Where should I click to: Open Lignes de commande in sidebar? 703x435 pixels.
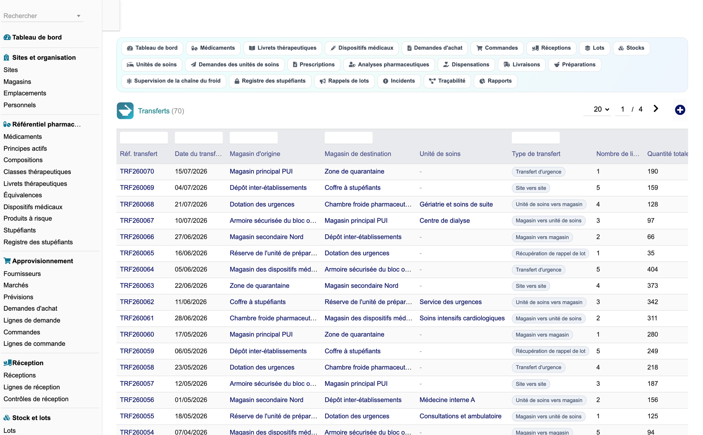(34, 344)
